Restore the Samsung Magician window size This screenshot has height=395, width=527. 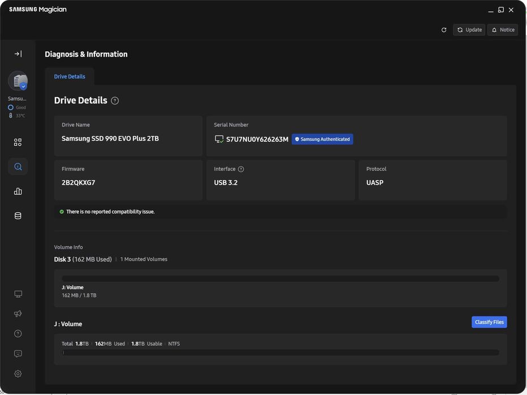pos(501,10)
